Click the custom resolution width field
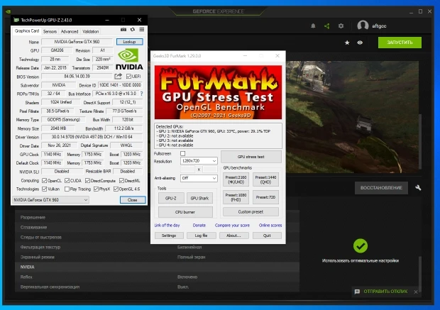 (188, 169)
